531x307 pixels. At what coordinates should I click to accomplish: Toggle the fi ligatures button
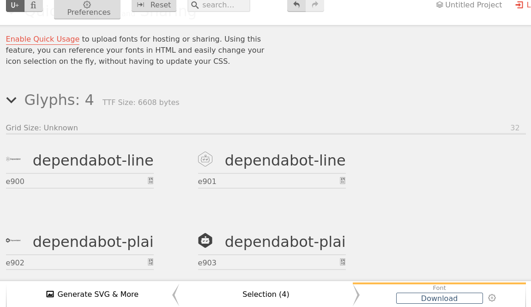point(33,5)
